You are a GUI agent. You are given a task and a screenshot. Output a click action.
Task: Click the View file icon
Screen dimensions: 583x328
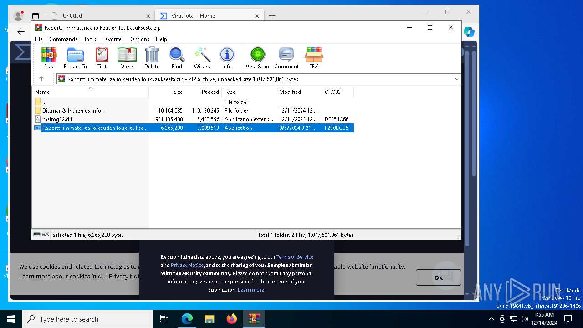pos(127,58)
